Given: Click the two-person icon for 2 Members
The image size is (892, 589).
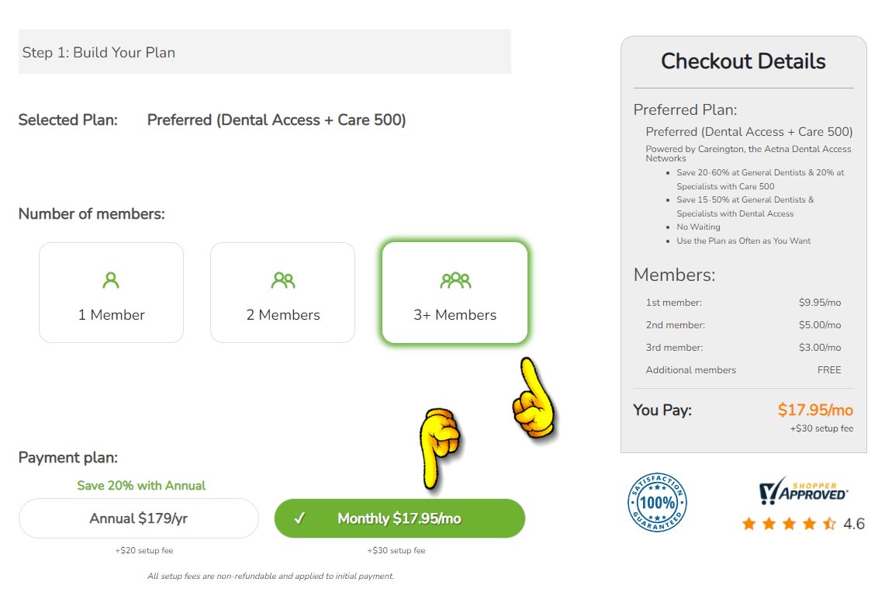Looking at the screenshot, I should (x=283, y=280).
